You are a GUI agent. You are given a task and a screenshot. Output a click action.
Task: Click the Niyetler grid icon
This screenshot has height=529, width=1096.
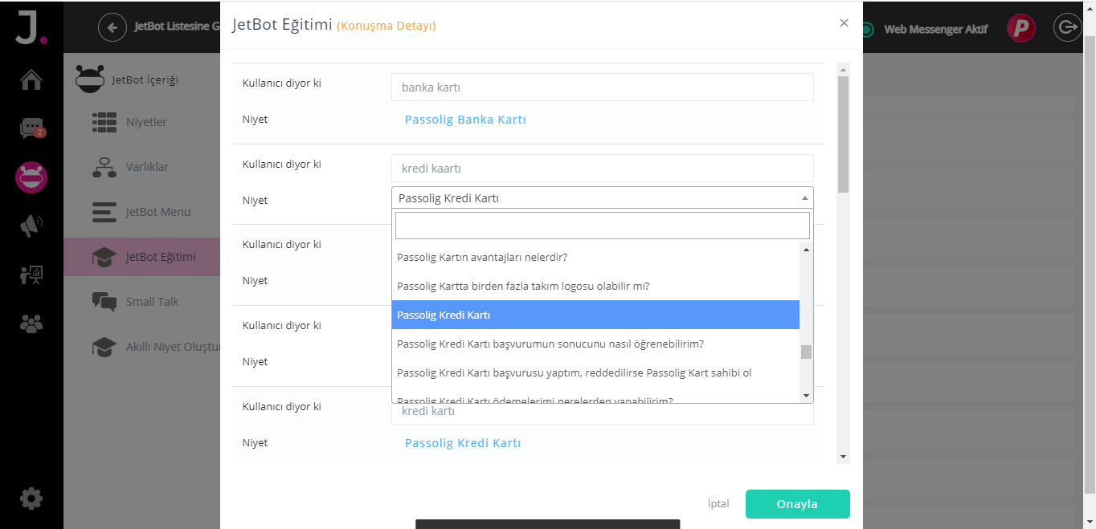click(x=104, y=122)
